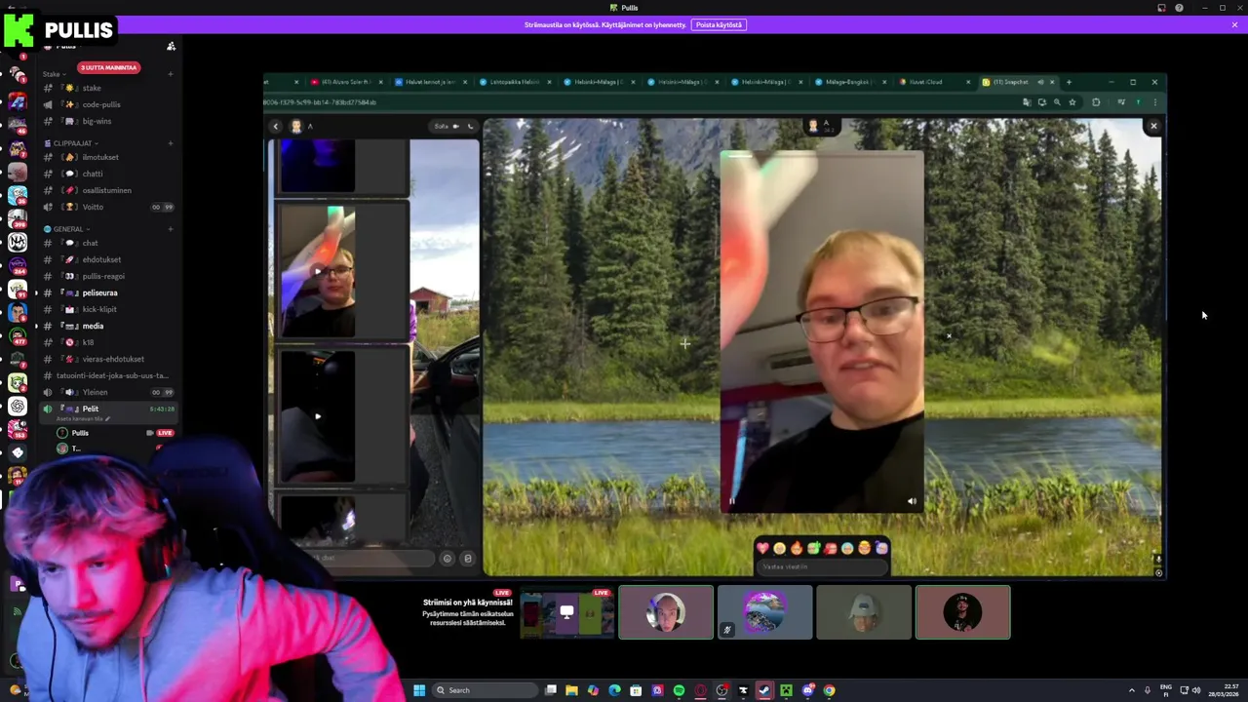Open Spotify from the taskbar
Image resolution: width=1248 pixels, height=702 pixels.
coord(679,690)
